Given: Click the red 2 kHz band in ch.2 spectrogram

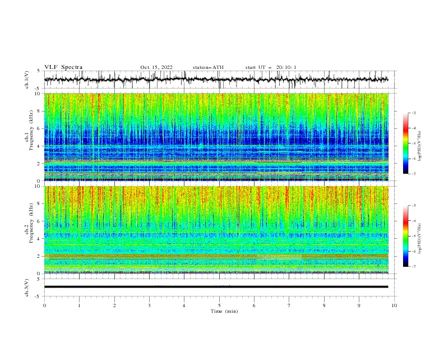Looking at the screenshot, I should pos(216,256).
